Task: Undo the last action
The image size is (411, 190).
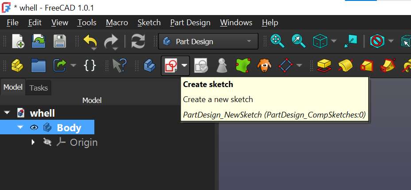Action: pyautogui.click(x=90, y=41)
